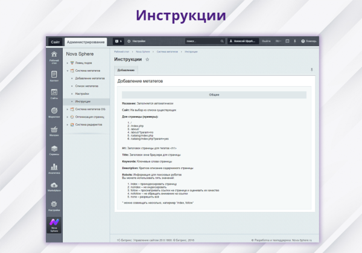Click the pin icon in top bar
The image size is (362, 253).
[295, 41]
